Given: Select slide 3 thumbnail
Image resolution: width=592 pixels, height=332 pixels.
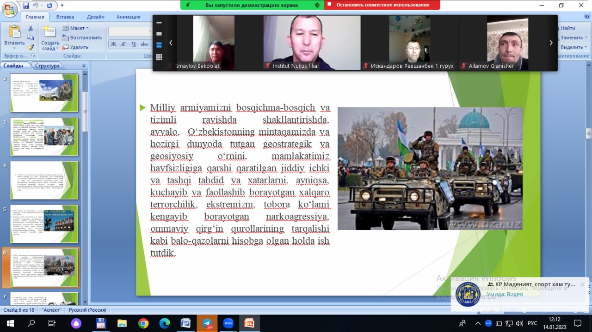Looking at the screenshot, I should (45, 136).
